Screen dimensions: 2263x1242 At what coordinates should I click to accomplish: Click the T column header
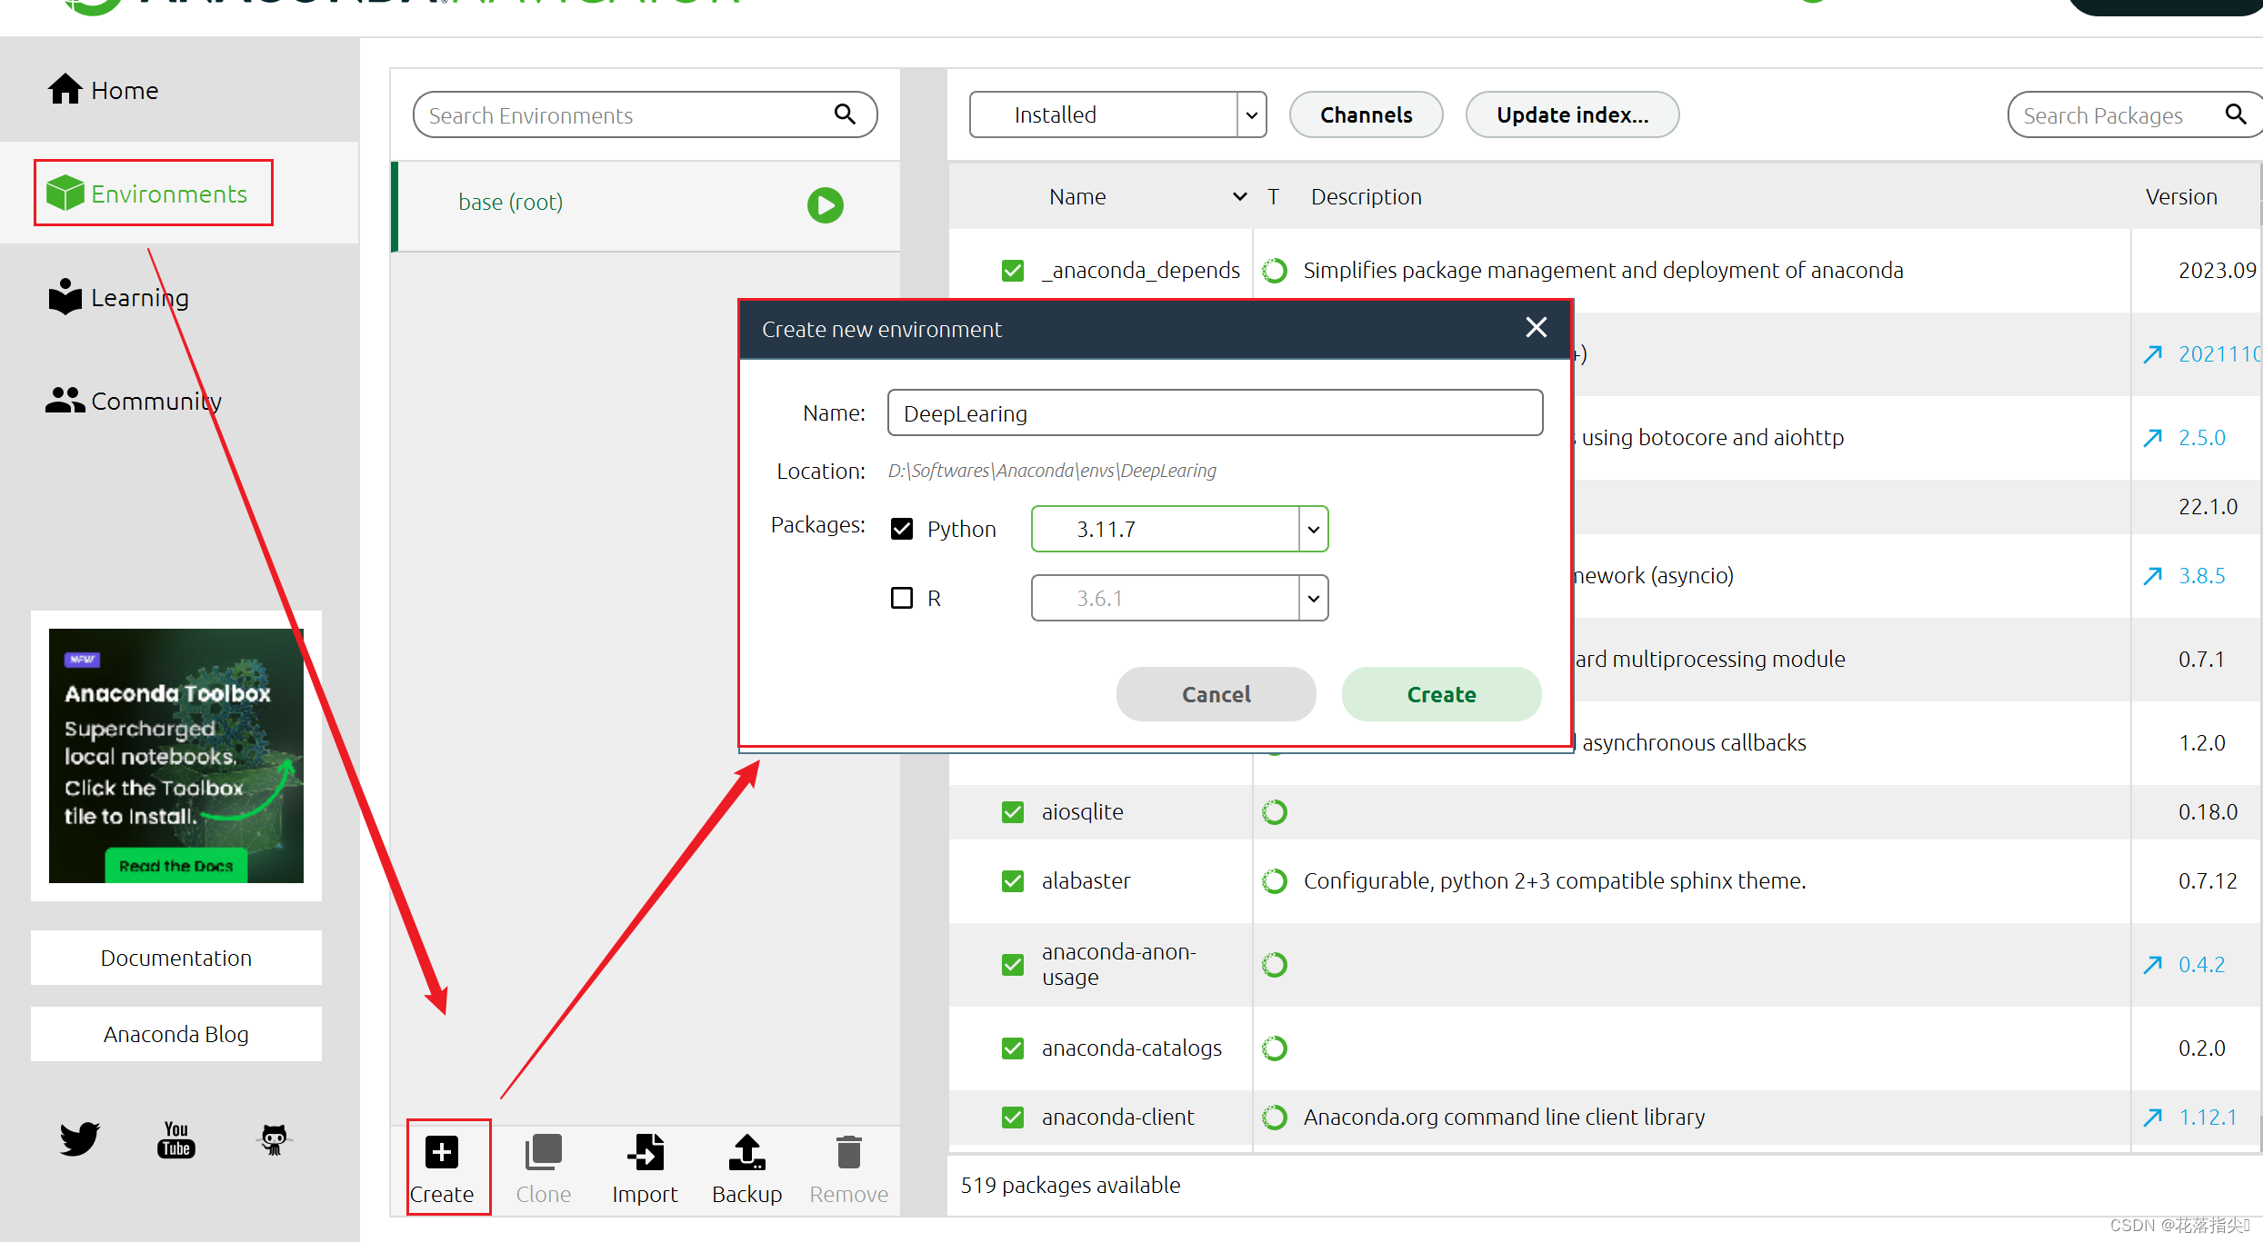click(x=1274, y=196)
